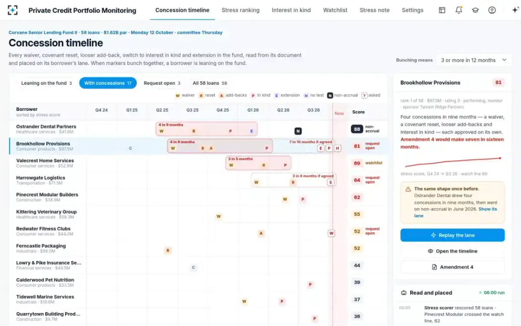
Task: Open the Settings tab
Action: tap(412, 10)
